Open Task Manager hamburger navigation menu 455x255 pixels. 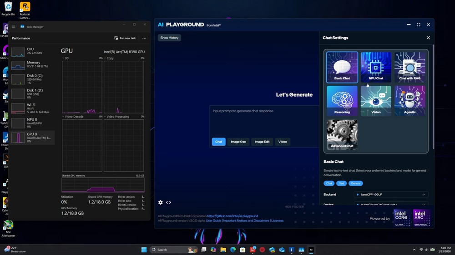pyautogui.click(x=14, y=27)
